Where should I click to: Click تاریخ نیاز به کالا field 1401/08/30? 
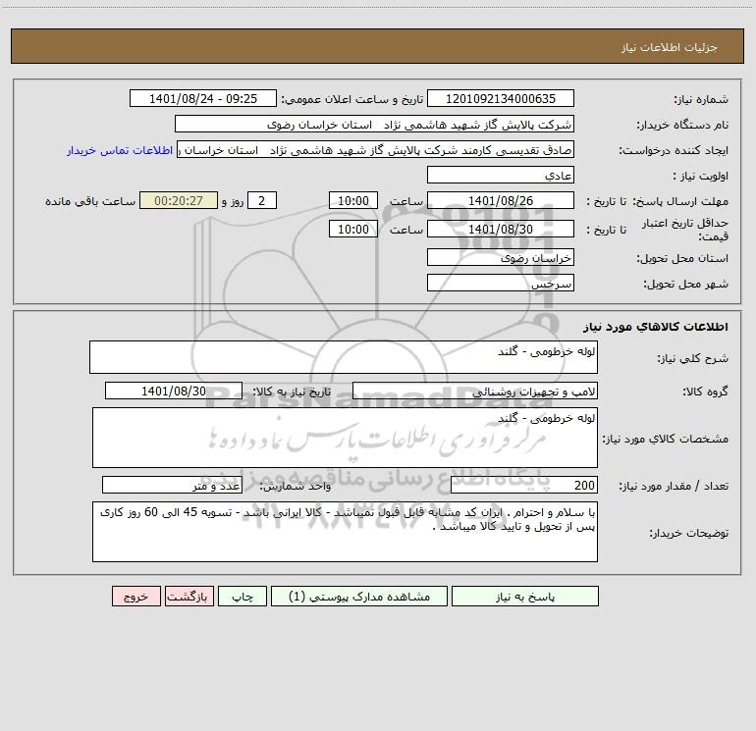point(174,391)
